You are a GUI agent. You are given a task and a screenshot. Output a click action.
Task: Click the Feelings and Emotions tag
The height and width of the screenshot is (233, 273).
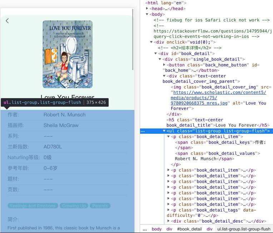pyautogui.click(x=33, y=206)
